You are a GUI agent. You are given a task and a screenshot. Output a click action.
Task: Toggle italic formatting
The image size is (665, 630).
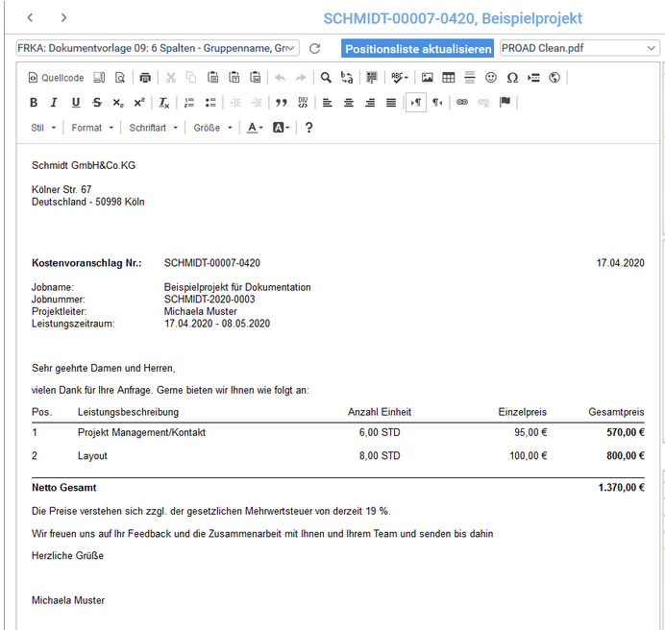pos(54,103)
